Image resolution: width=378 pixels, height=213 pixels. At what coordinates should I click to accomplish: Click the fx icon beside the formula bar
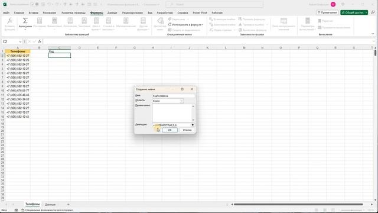click(x=40, y=41)
